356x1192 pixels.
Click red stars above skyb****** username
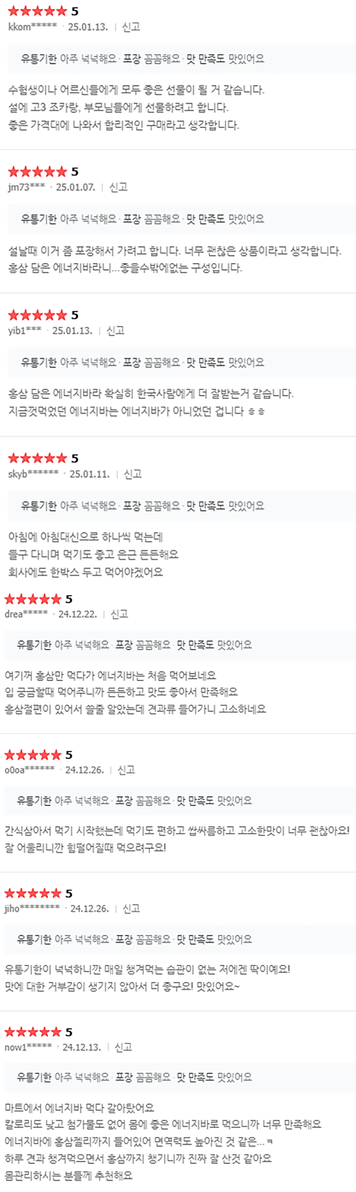coord(38,458)
